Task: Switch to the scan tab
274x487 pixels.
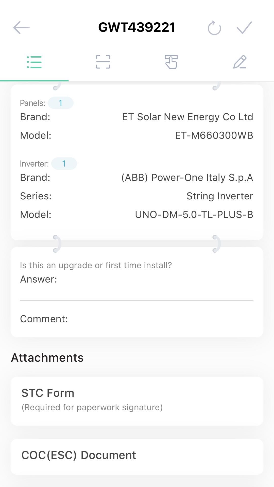Action: [103, 62]
